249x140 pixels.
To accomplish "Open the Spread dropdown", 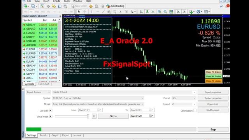I will tap(184, 104).
